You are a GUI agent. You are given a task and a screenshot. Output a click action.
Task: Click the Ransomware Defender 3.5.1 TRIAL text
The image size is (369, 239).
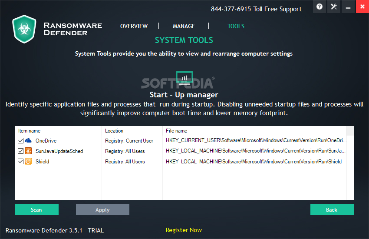[55, 230]
